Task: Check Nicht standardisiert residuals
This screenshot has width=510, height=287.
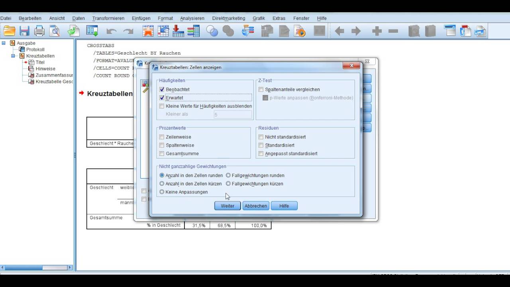Action: [261, 137]
